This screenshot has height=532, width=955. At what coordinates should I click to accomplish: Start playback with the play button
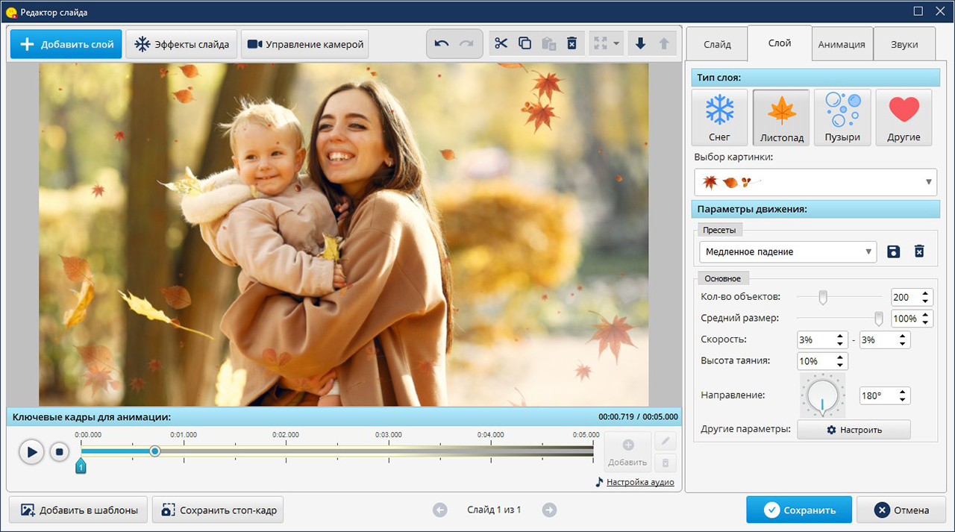[x=31, y=451]
